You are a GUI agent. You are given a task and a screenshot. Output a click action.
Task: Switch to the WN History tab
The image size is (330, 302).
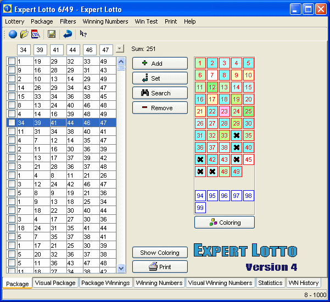click(303, 283)
